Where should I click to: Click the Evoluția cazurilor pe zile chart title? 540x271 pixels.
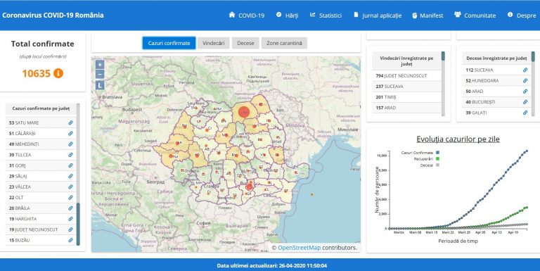[458, 139]
